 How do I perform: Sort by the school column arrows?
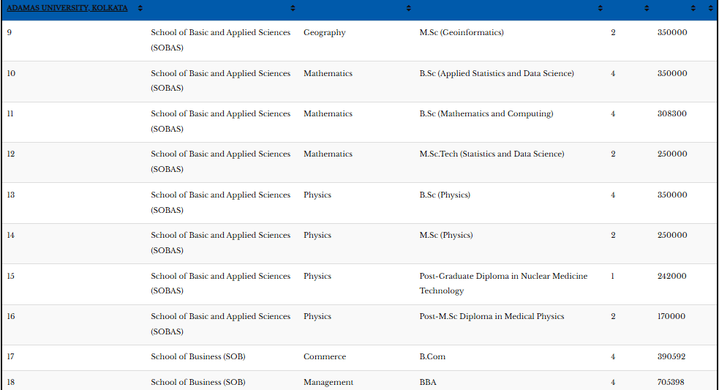pos(293,8)
